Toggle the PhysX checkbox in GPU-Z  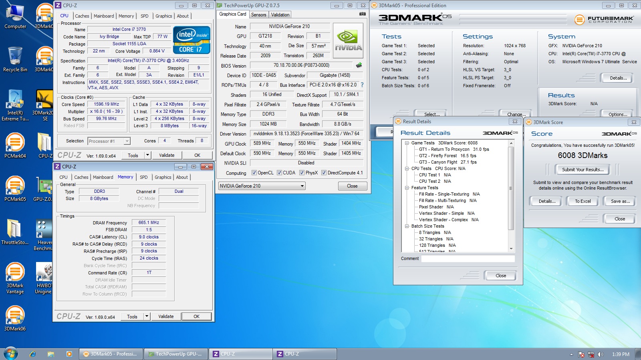pos(302,173)
